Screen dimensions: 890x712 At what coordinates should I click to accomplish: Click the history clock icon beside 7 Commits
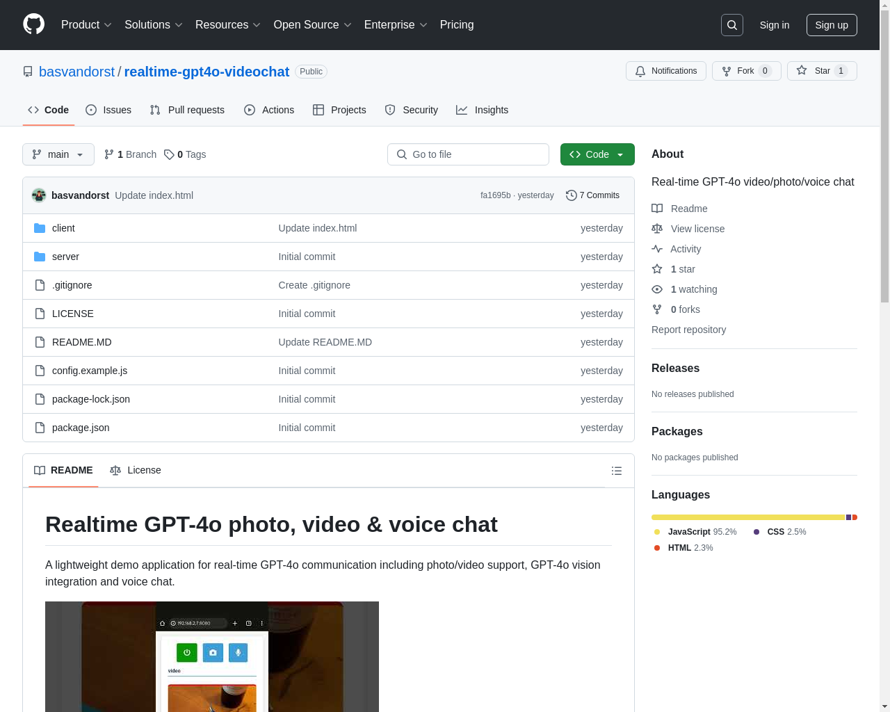[572, 195]
